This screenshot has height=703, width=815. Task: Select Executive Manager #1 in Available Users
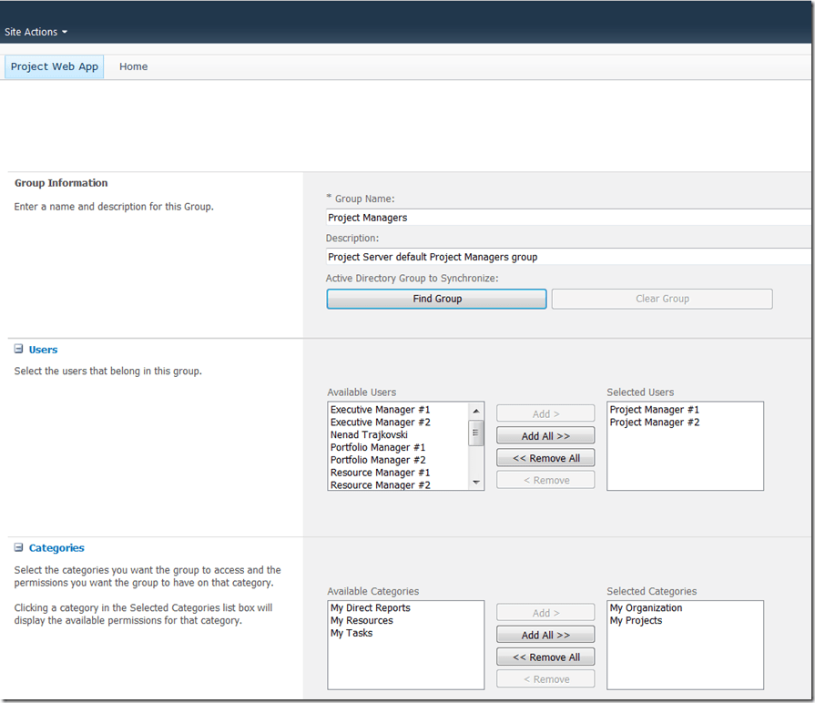click(x=380, y=410)
